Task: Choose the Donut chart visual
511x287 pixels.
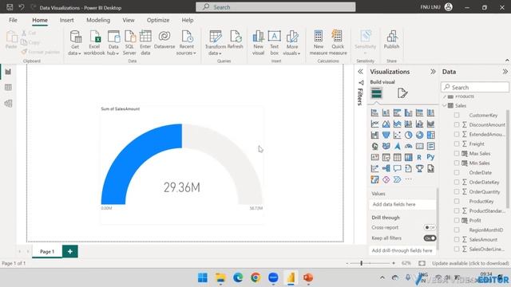Action: pos(419,135)
